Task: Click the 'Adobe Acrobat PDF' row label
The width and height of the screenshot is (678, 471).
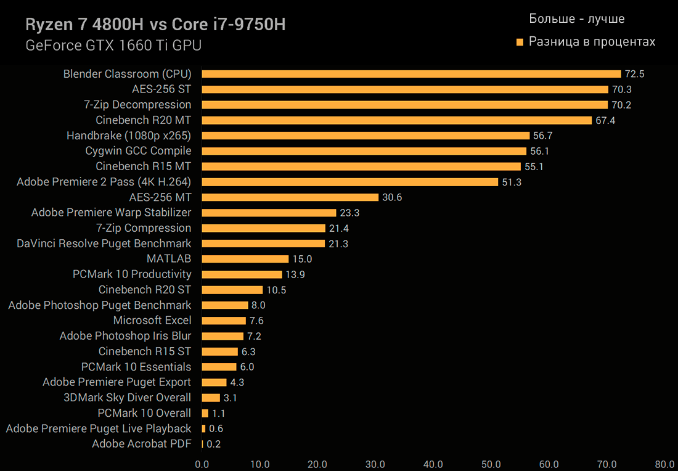Action: pyautogui.click(x=141, y=444)
